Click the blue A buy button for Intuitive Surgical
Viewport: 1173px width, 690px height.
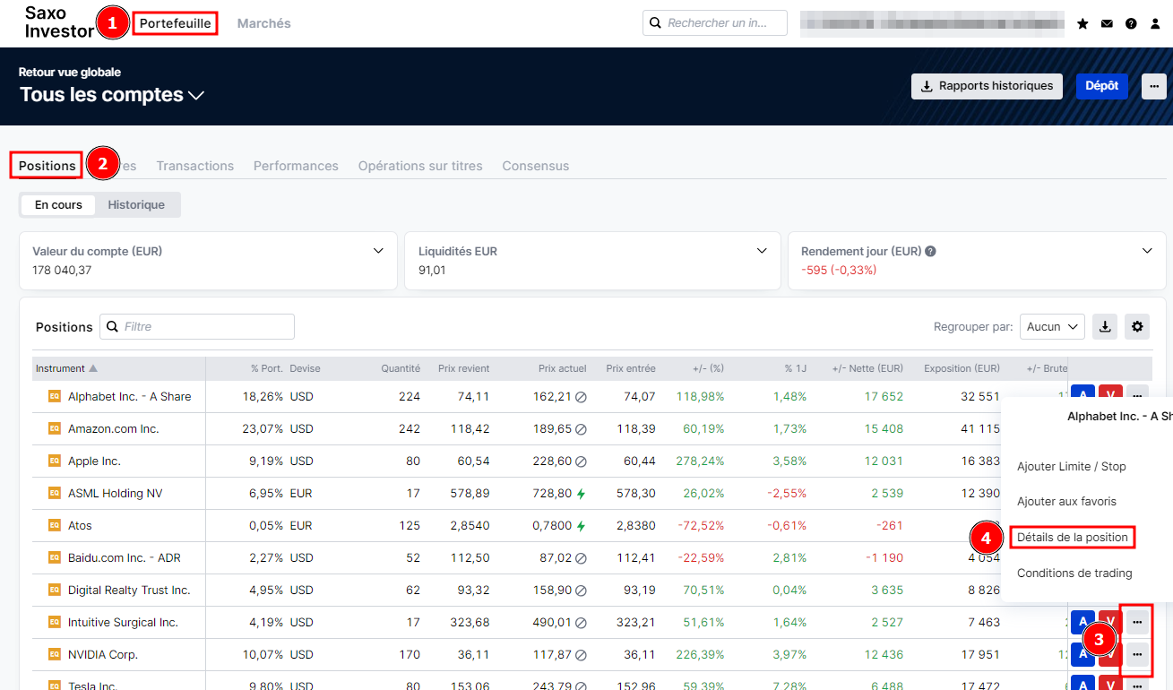[1083, 621]
